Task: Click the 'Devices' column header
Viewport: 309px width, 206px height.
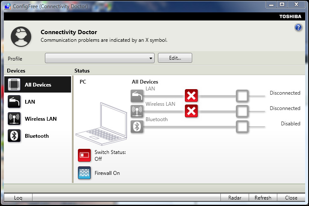Action: click(16, 71)
